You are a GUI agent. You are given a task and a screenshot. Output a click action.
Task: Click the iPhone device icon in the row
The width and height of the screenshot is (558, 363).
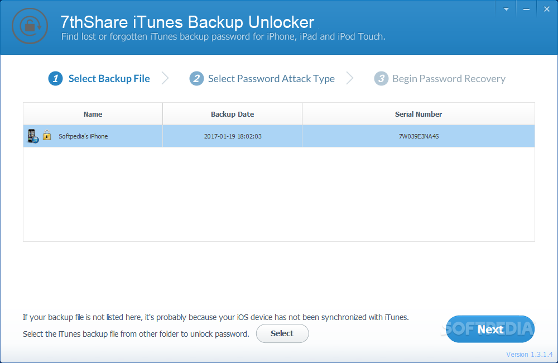point(33,136)
